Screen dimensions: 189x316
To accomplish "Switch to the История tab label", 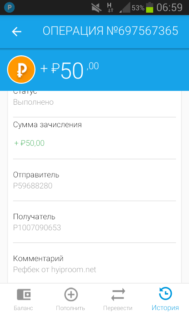I will [x=165, y=308].
